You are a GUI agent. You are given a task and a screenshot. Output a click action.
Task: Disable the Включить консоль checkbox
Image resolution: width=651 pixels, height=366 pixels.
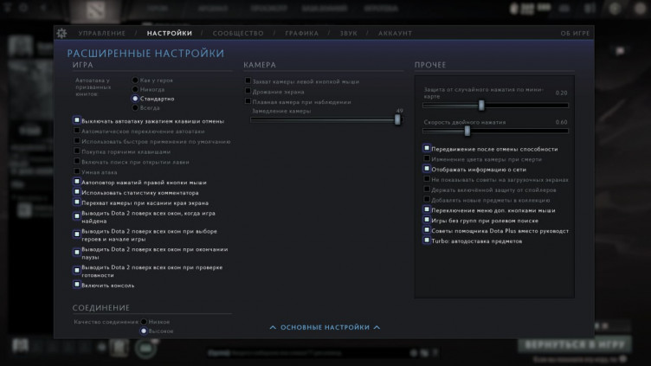tap(77, 285)
